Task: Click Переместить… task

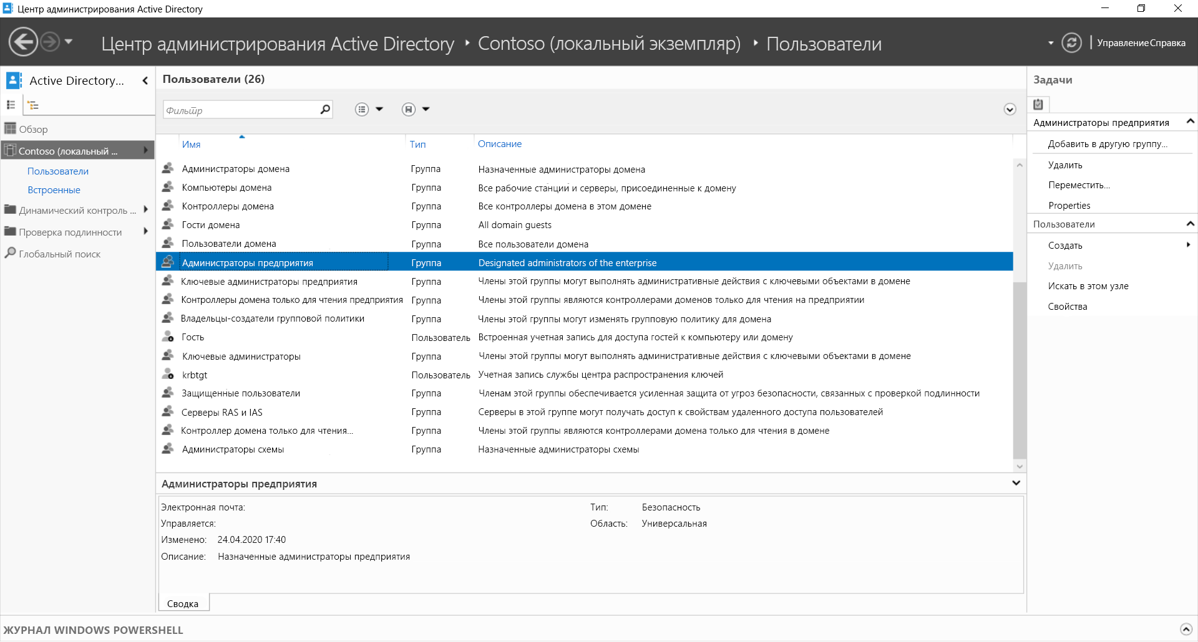Action: [x=1079, y=185]
